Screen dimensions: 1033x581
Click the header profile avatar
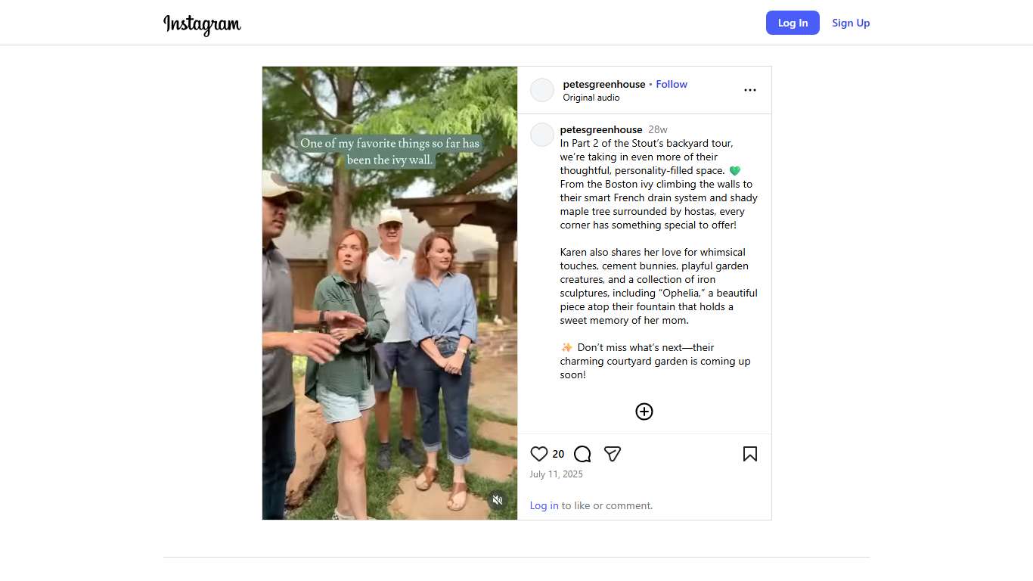(x=542, y=90)
